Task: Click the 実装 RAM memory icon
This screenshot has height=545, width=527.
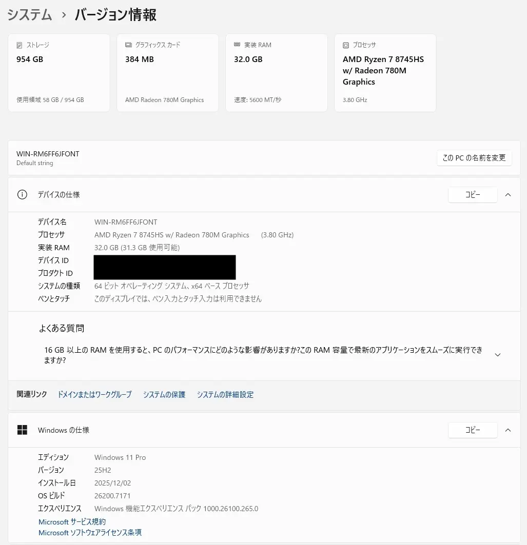Action: coord(237,45)
